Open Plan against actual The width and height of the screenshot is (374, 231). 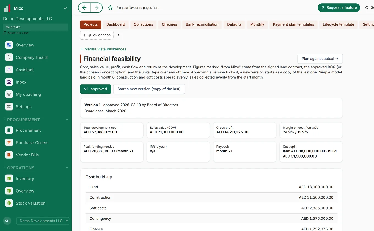click(x=320, y=59)
